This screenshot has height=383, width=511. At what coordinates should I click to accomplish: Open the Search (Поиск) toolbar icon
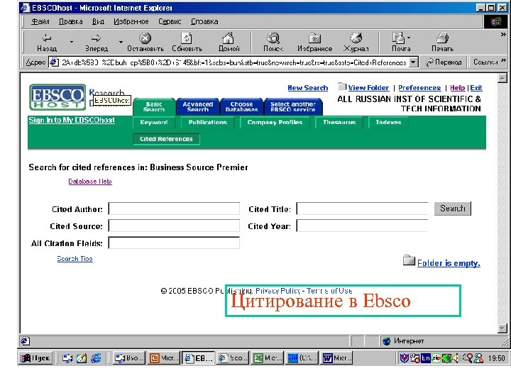[x=273, y=43]
